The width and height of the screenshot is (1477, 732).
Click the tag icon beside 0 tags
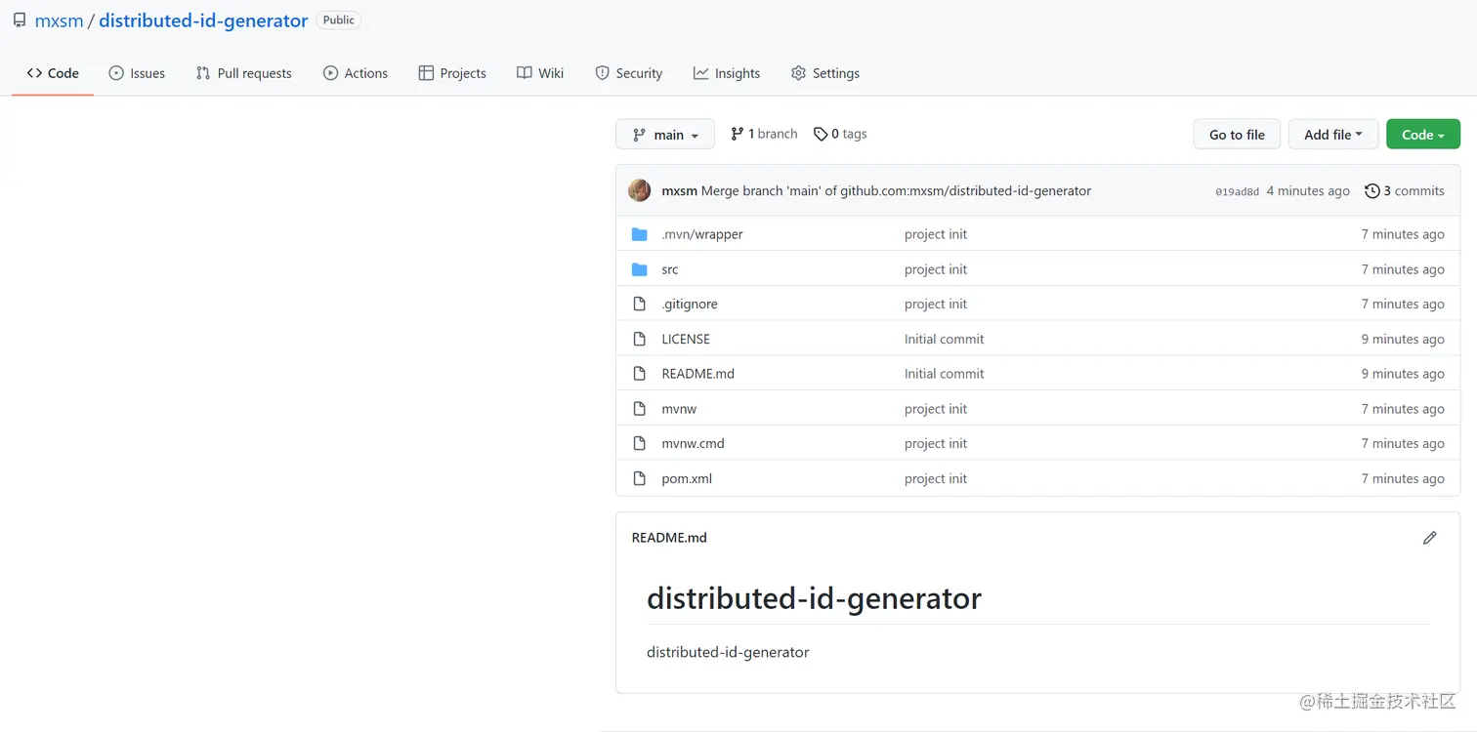[821, 135]
